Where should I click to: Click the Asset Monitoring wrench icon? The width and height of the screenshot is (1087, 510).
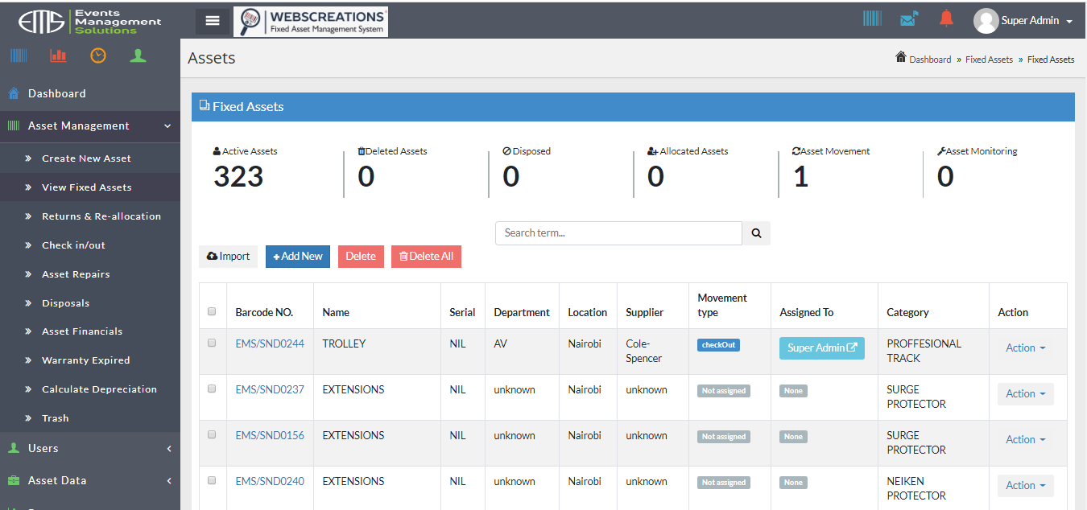point(941,151)
